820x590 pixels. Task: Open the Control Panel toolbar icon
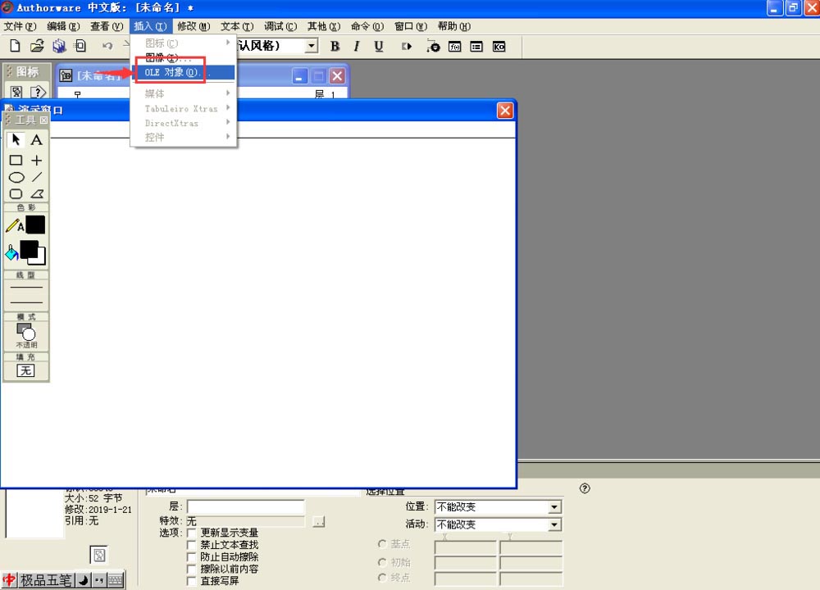coord(433,47)
